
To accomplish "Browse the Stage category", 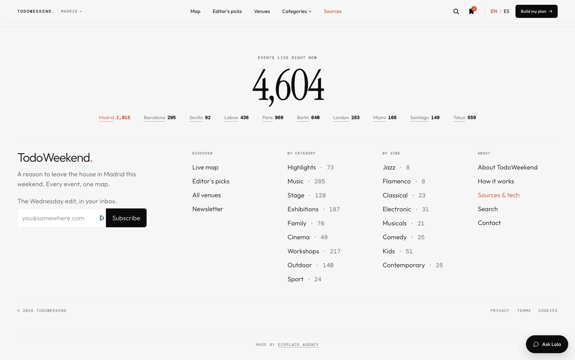I will coord(296,195).
